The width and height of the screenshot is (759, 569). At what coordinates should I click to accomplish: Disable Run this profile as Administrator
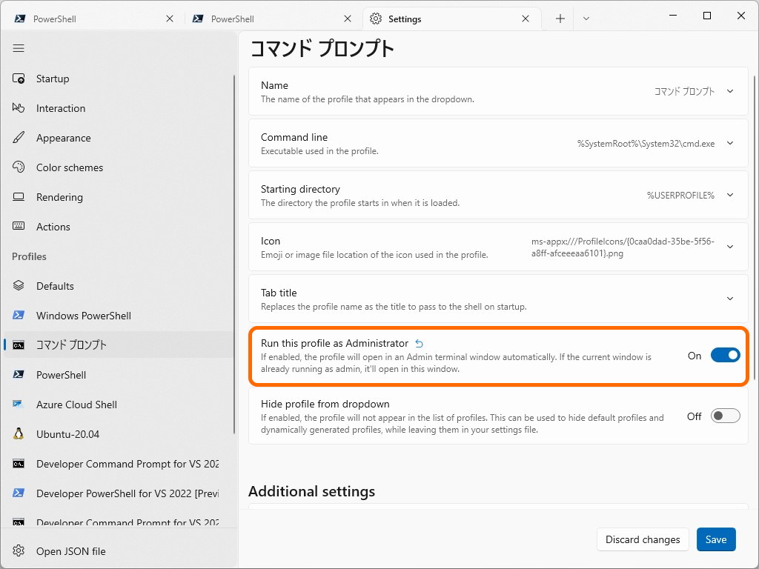point(725,355)
